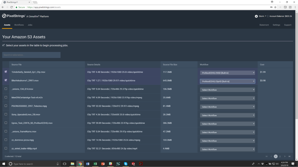Open the Chrome menu three-dots icon

(x=295, y=7)
